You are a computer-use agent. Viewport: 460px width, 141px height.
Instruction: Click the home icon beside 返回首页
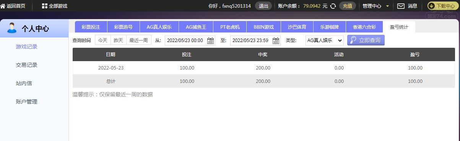[3, 6]
